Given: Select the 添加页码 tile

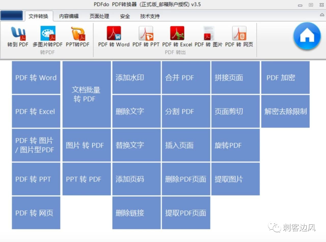Looking at the screenshot, I should point(136,179).
